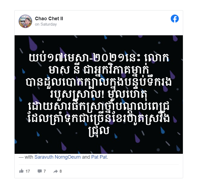Open Chao Chet II's profile picture
The width and height of the screenshot is (198, 188).
25,21
